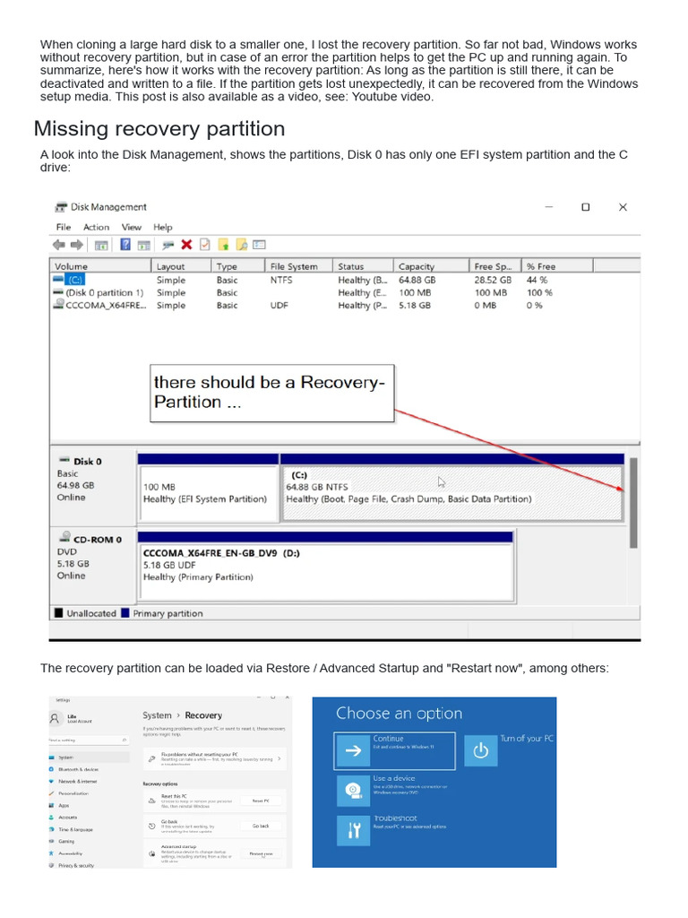The image size is (688, 918).
Task: Click the user avatar icon in Settings
Action: coord(55,718)
